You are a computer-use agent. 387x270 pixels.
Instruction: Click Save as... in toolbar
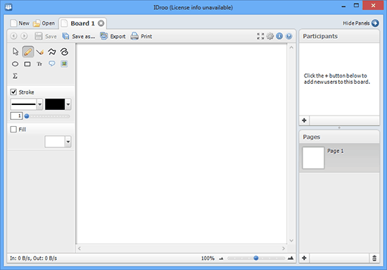tap(79, 37)
